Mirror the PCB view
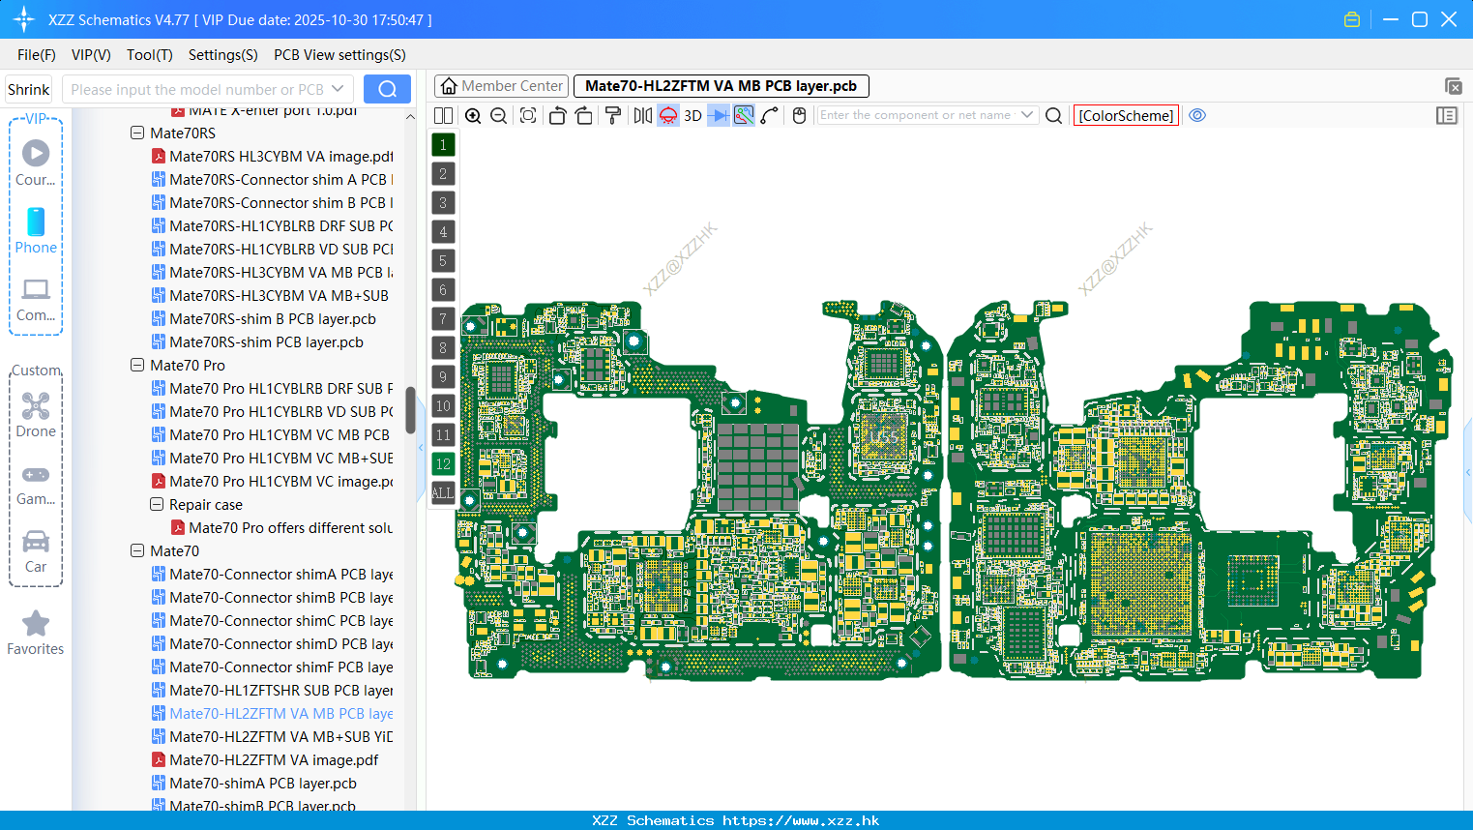Screen dimensions: 1473x830 coord(643,115)
